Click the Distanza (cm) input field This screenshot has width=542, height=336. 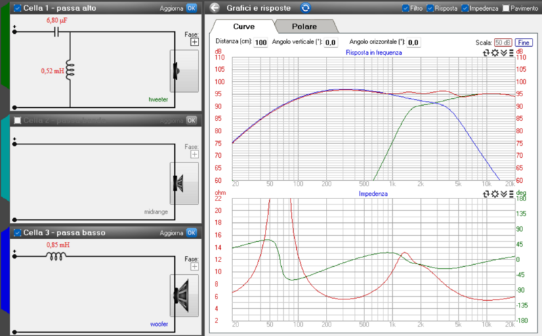[261, 43]
